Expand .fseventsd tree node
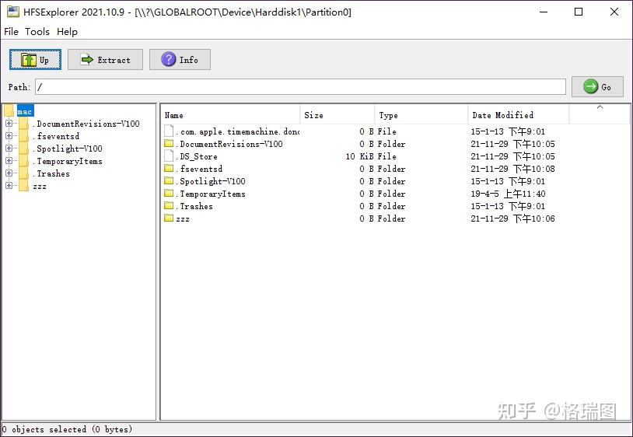633x437 pixels. pos(9,136)
